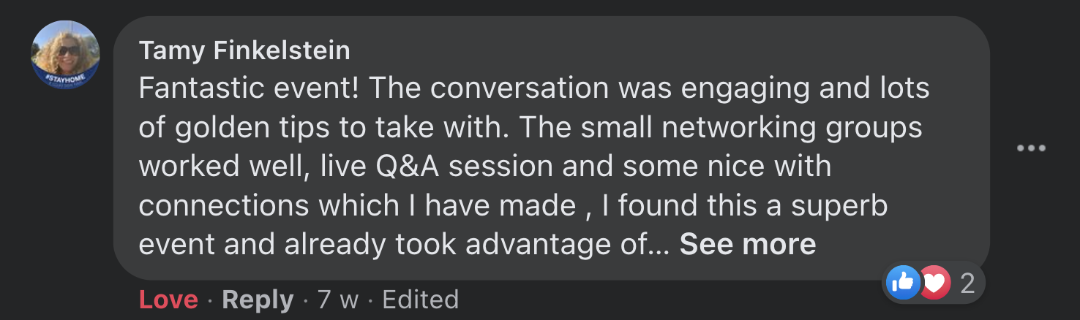Click the red heart reaction icon

pyautogui.click(x=934, y=283)
